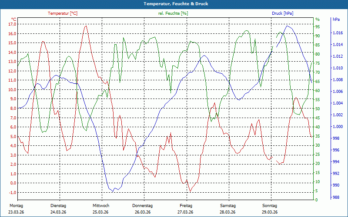Click the '75' humidity axis value
The image size is (348, 217).
pos(318,63)
